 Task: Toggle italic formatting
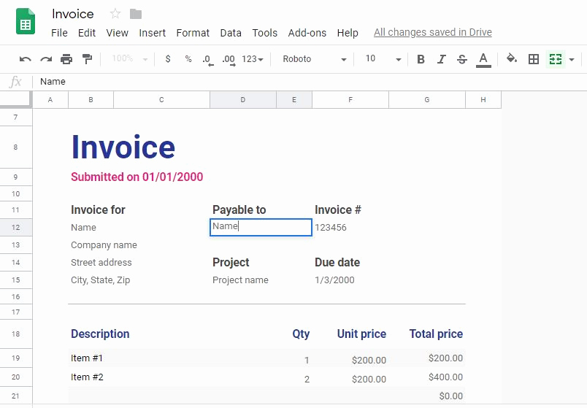442,59
